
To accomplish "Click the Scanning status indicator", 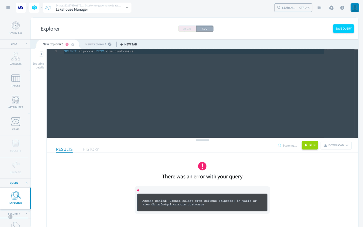I will tap(287, 146).
